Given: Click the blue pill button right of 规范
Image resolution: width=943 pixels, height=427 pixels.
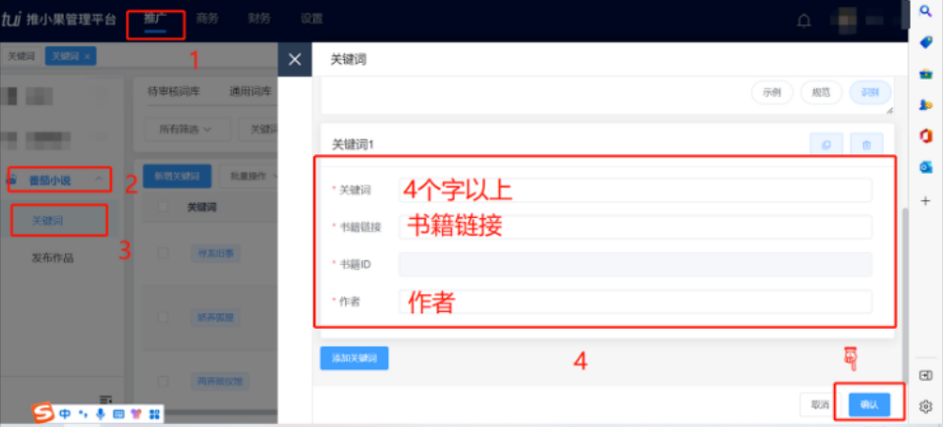Looking at the screenshot, I should [x=870, y=92].
